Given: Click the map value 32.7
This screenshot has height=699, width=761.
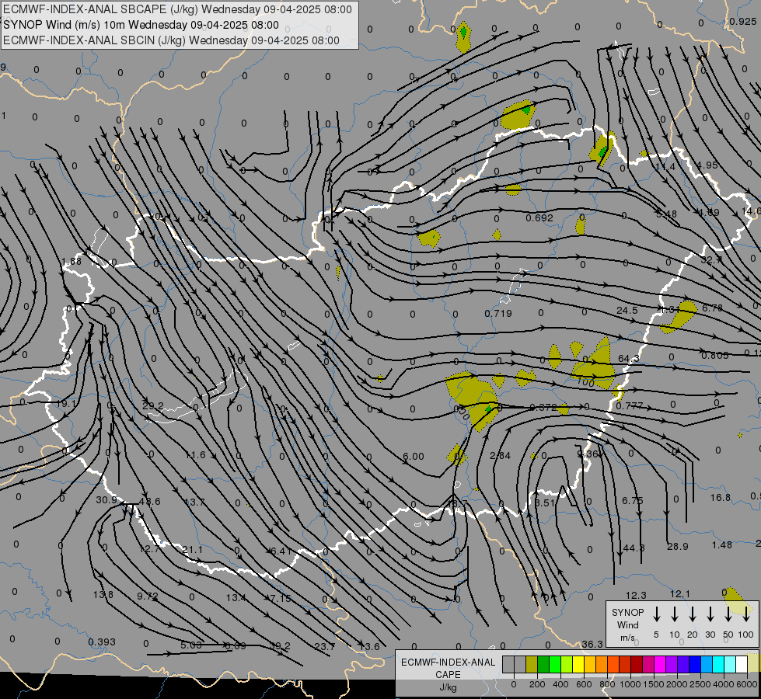Looking at the screenshot, I should [711, 259].
